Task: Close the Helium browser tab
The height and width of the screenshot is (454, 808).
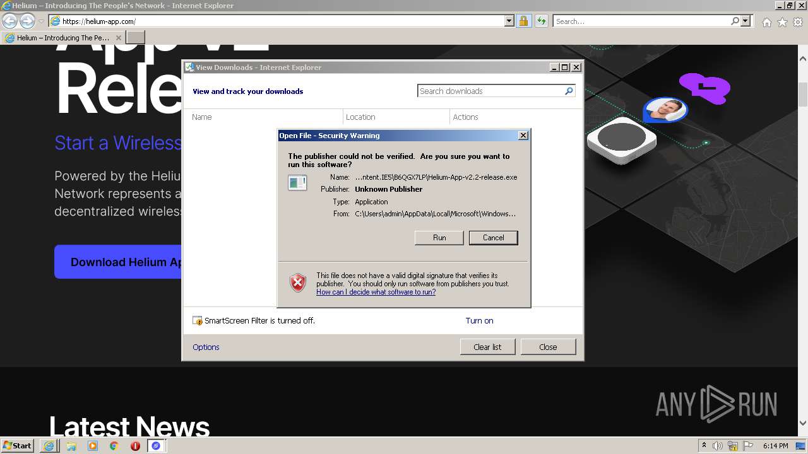Action: click(118, 38)
